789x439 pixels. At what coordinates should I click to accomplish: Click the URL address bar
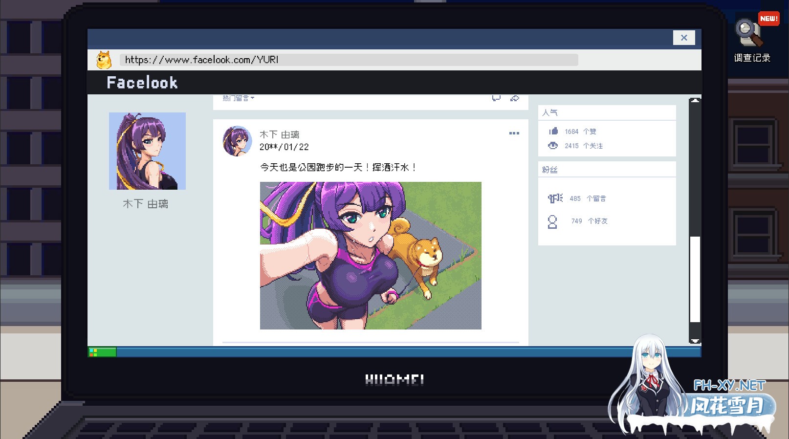click(348, 60)
